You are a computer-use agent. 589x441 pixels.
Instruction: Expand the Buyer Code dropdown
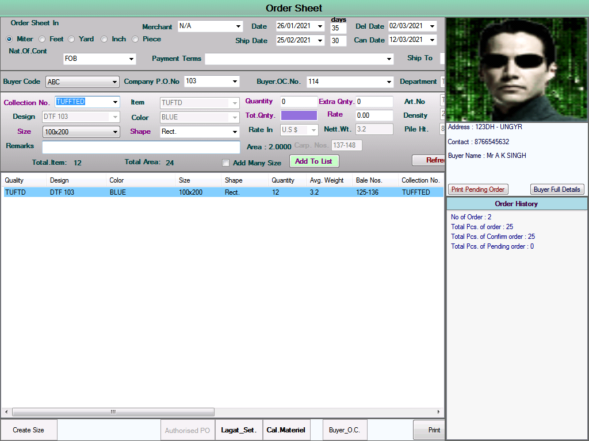tap(114, 82)
